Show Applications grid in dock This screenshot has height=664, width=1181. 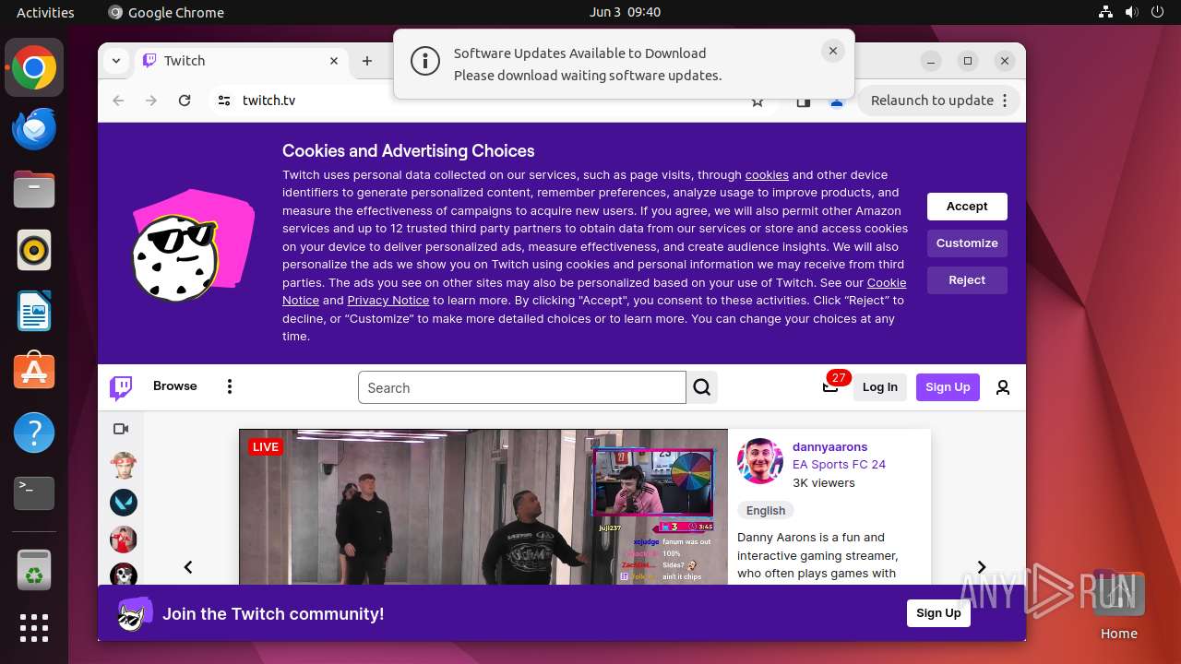click(34, 628)
